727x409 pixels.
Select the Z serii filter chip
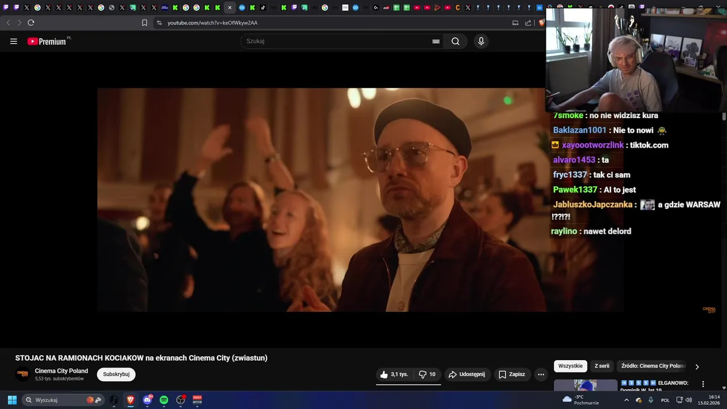pos(602,366)
